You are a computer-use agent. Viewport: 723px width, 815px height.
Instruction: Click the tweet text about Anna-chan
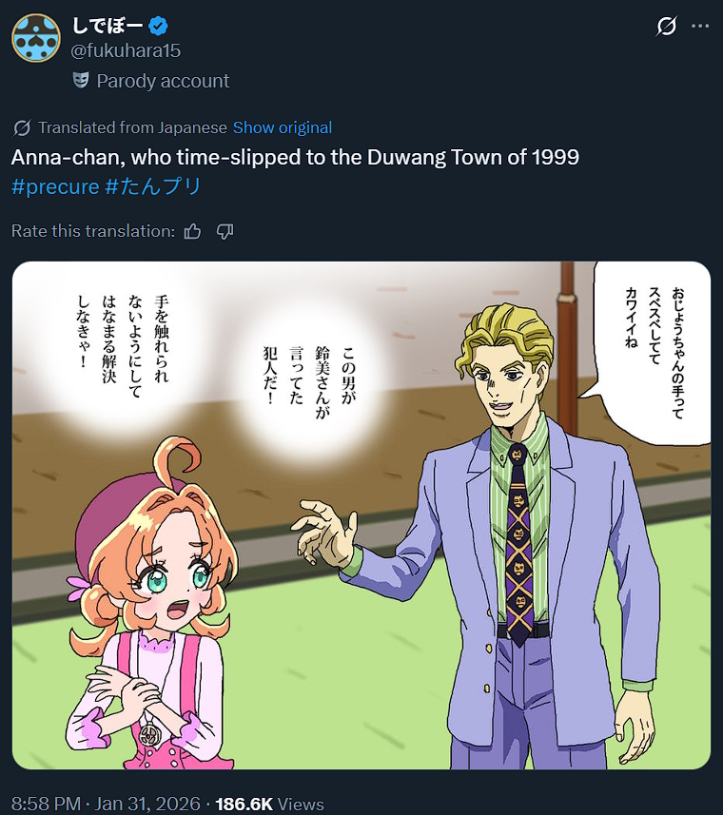tap(295, 157)
